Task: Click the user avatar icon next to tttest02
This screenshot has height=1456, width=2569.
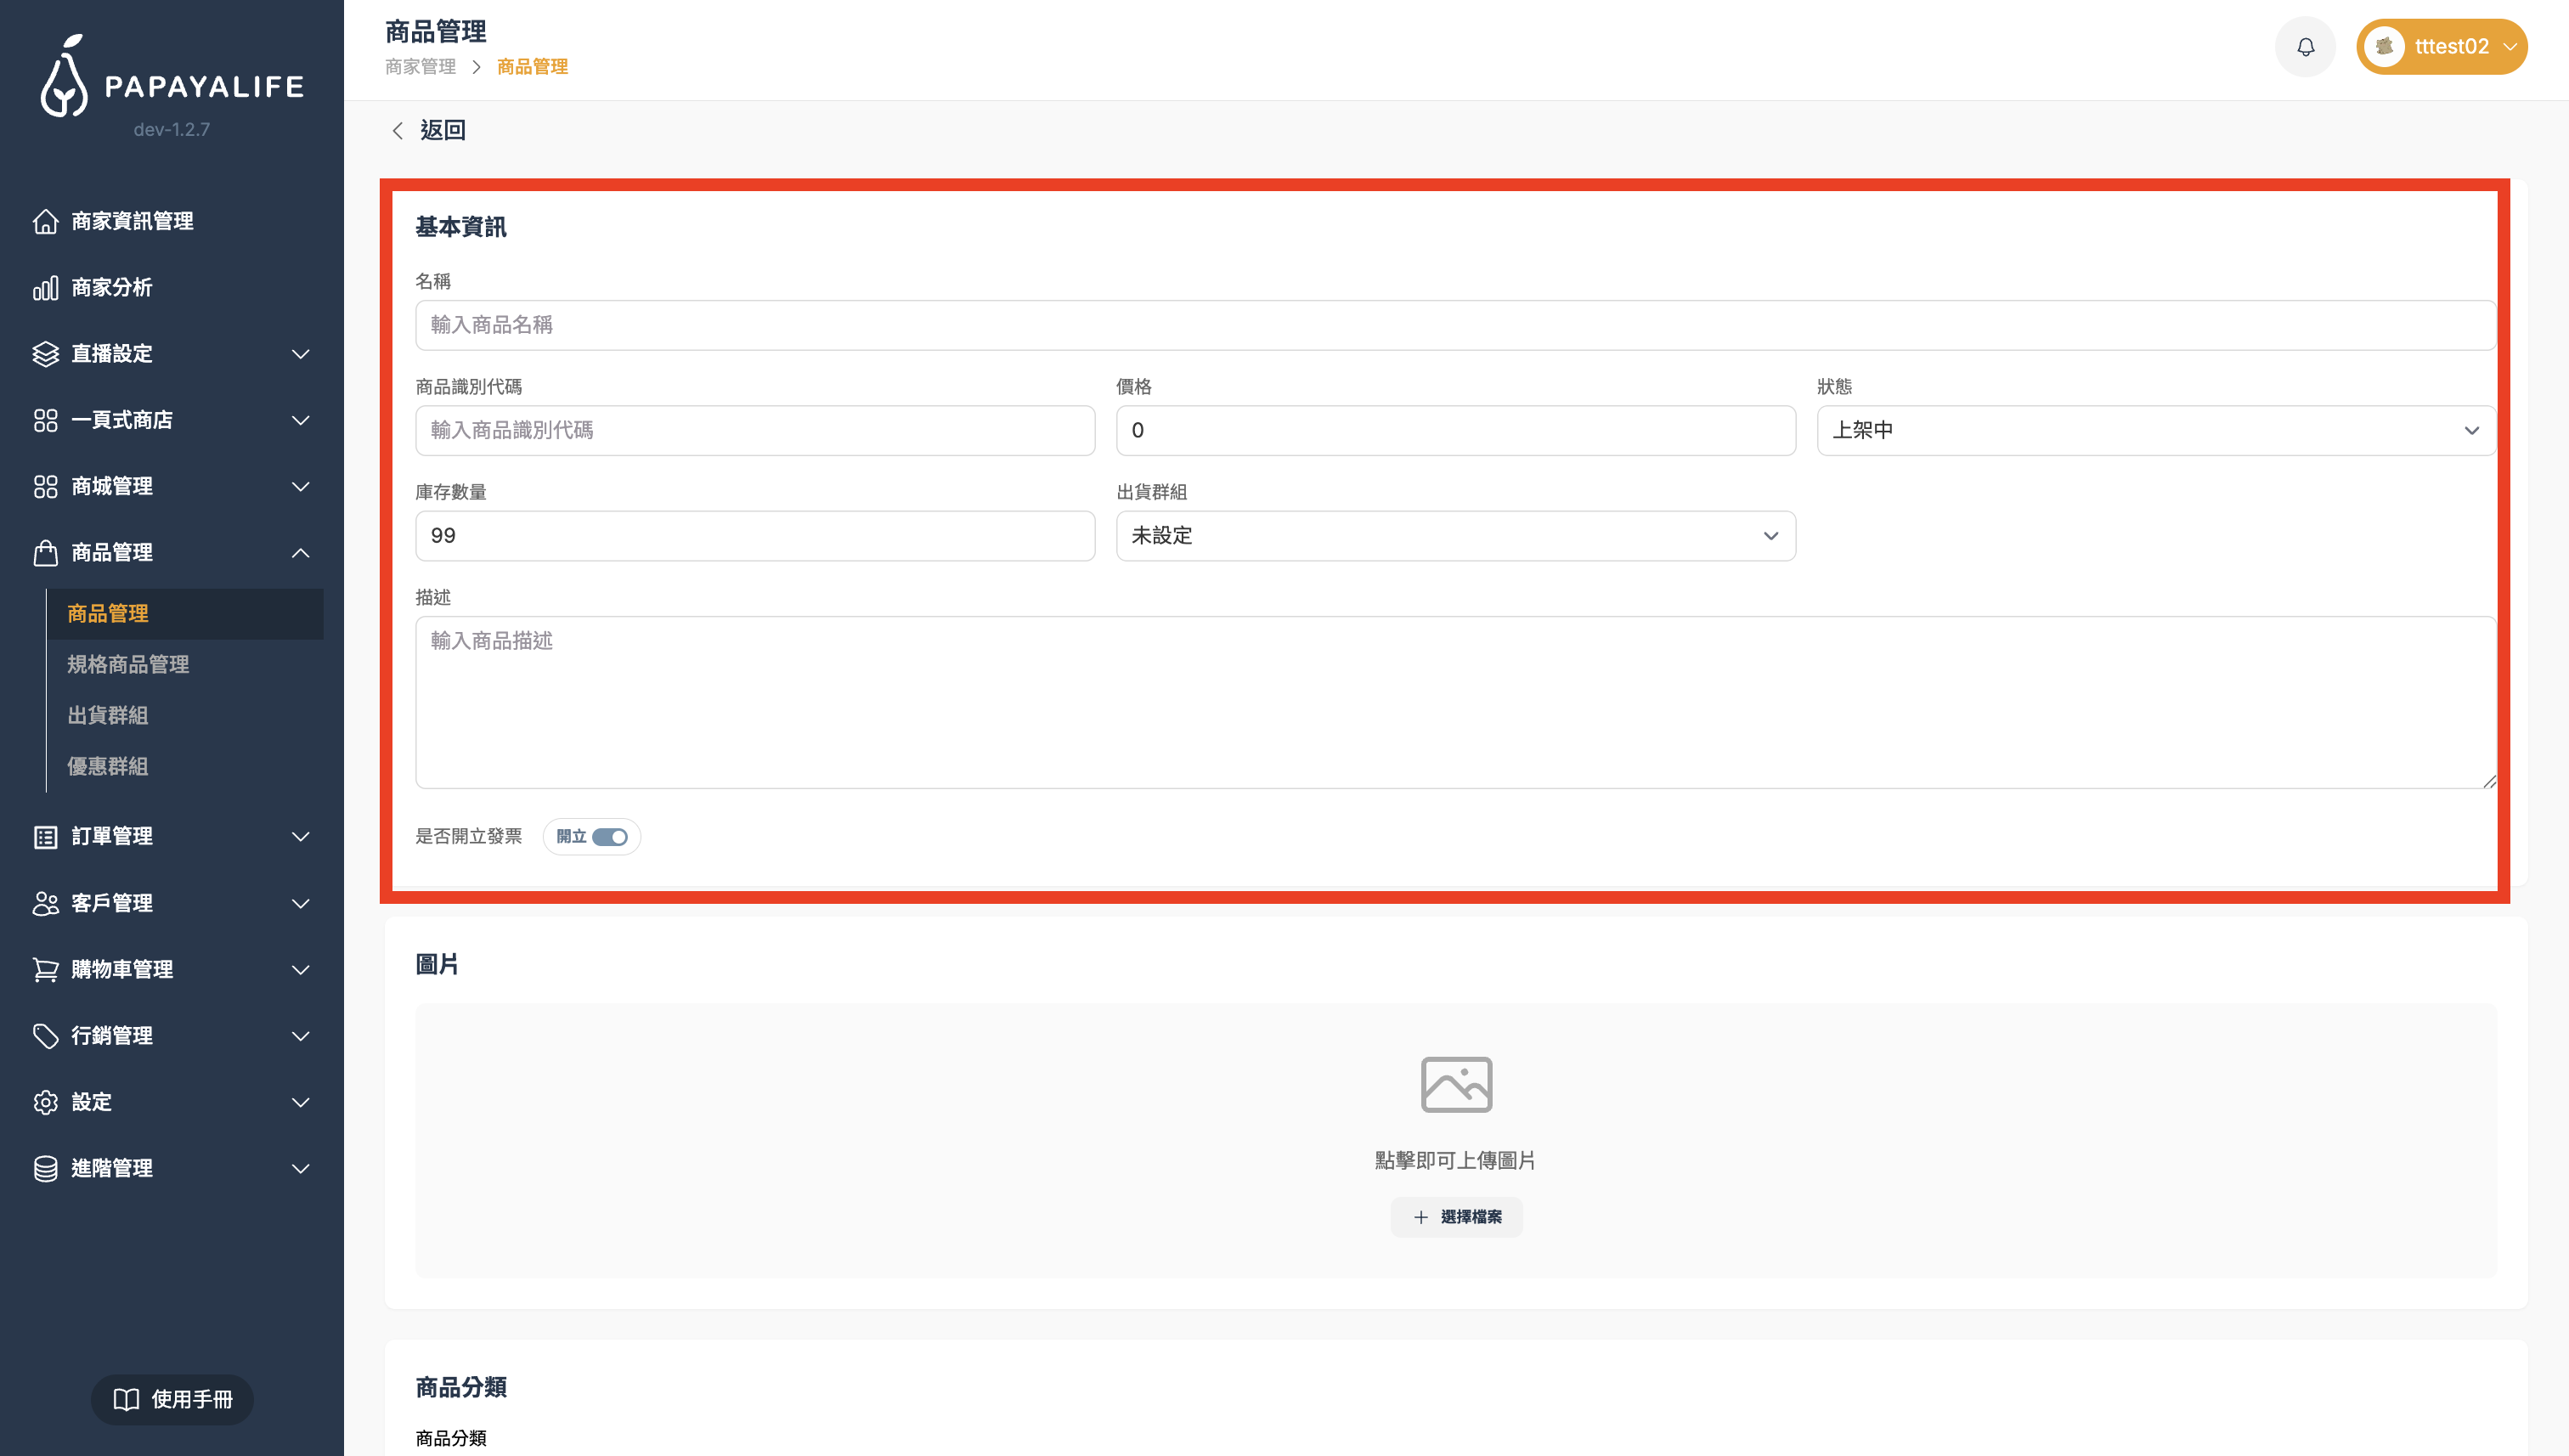Action: coord(2385,47)
